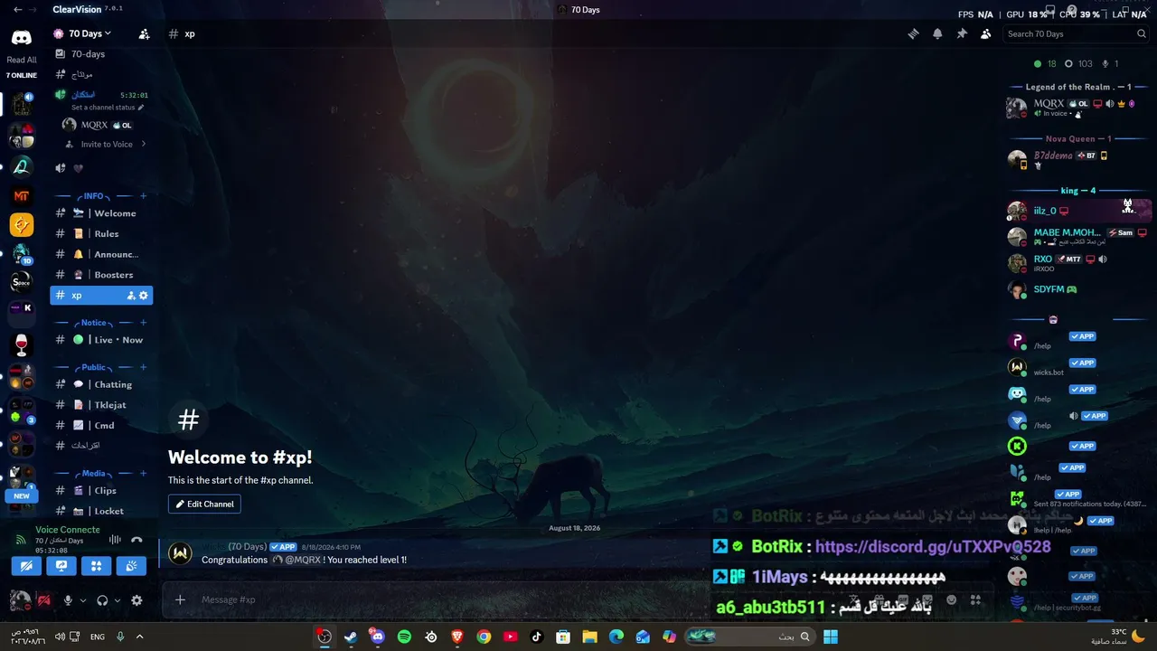This screenshot has width=1157, height=651.
Task: Open the Live • Now channel
Action: point(101,340)
